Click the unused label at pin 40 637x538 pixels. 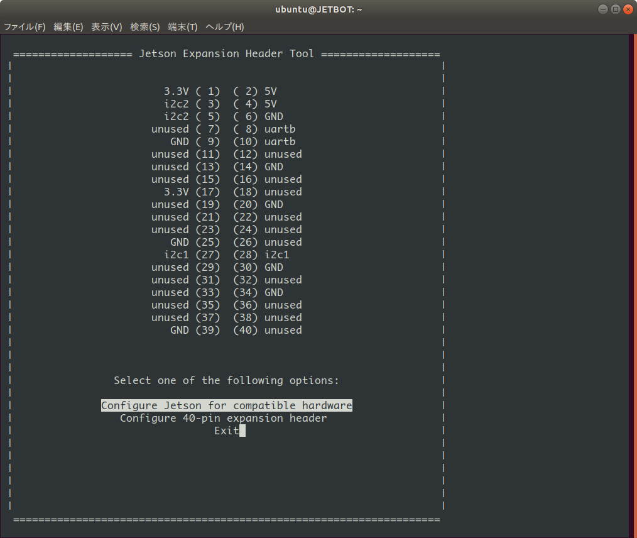coord(283,331)
